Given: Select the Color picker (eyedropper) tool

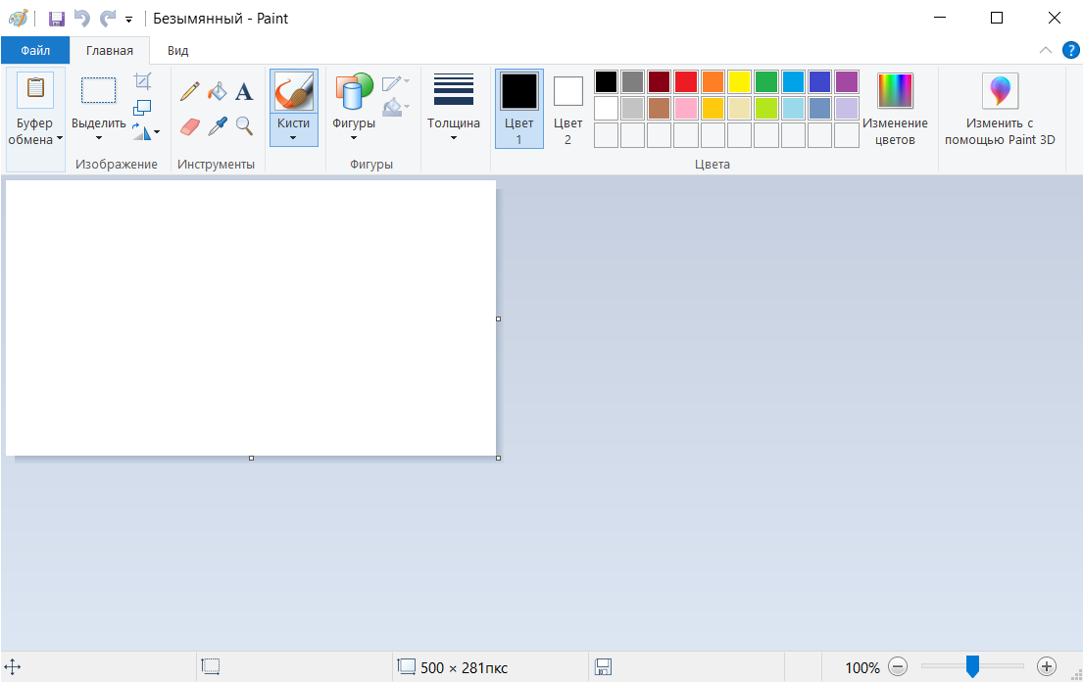Looking at the screenshot, I should 216,125.
